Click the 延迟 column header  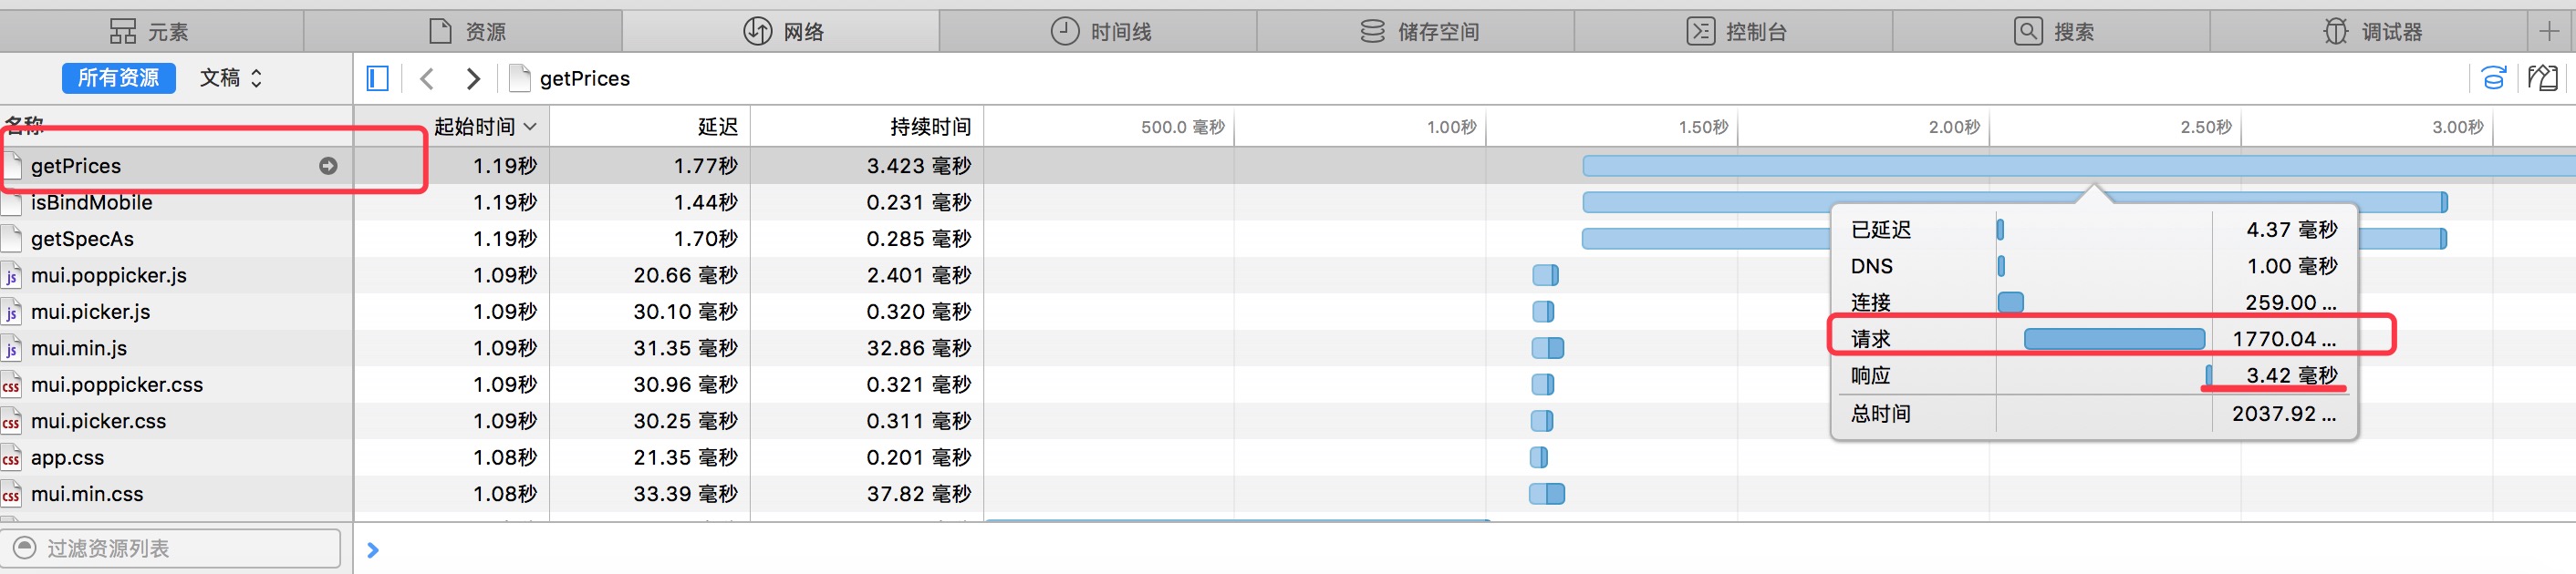[717, 127]
